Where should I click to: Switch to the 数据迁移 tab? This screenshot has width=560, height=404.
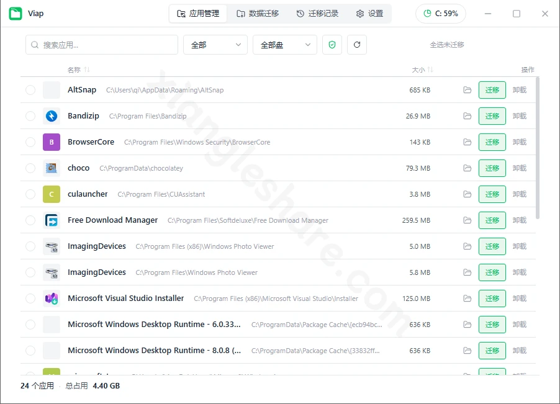pos(258,14)
